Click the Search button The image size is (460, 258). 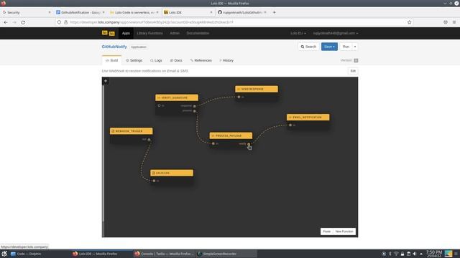pyautogui.click(x=308, y=47)
